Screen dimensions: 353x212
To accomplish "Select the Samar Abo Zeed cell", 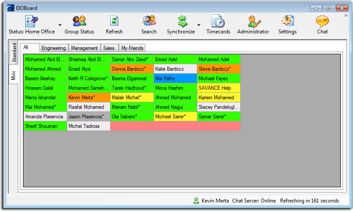I will [x=132, y=59].
